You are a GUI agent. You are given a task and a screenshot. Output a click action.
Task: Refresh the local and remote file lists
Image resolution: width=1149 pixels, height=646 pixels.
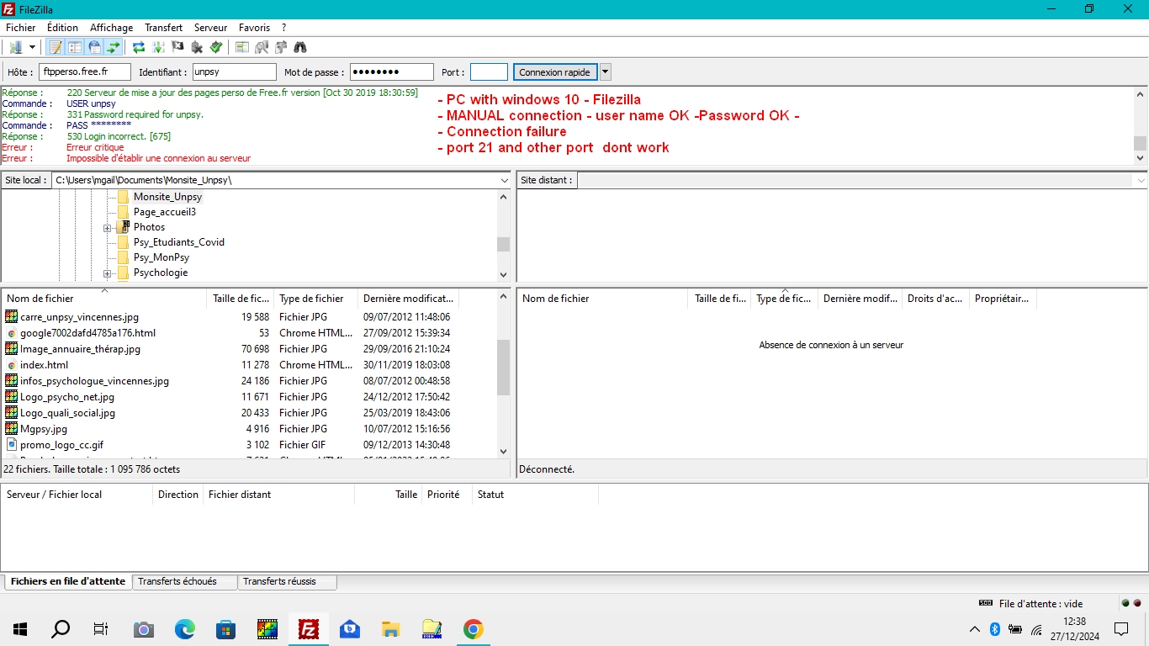(x=138, y=46)
